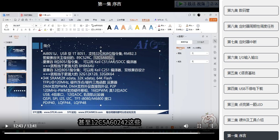Open episode 第四集 USB不停电下载
Viewport: 280px width, 140px height.
[x=251, y=89]
